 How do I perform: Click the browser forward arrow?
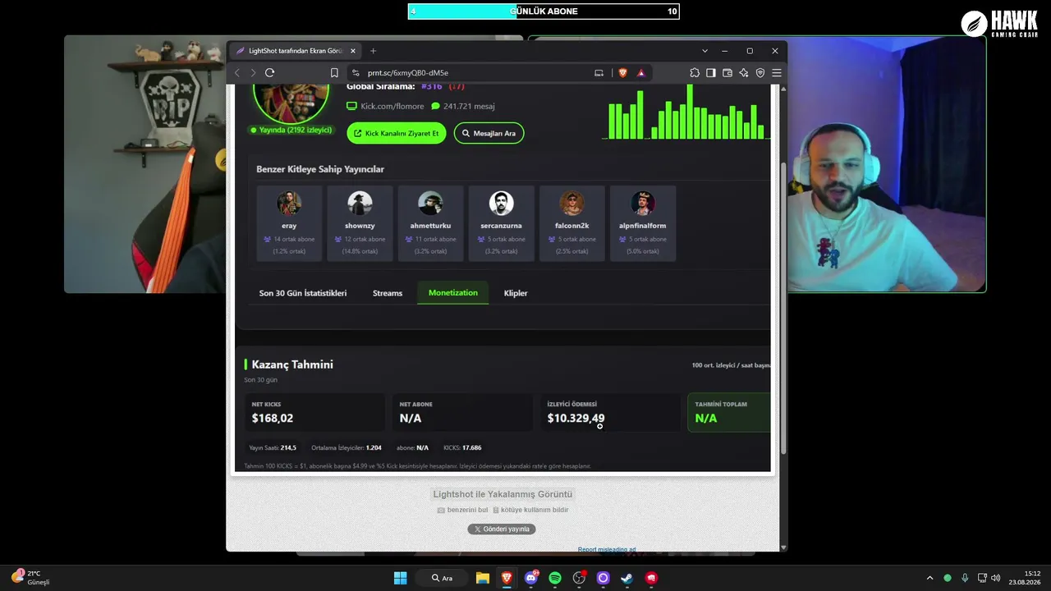point(253,73)
